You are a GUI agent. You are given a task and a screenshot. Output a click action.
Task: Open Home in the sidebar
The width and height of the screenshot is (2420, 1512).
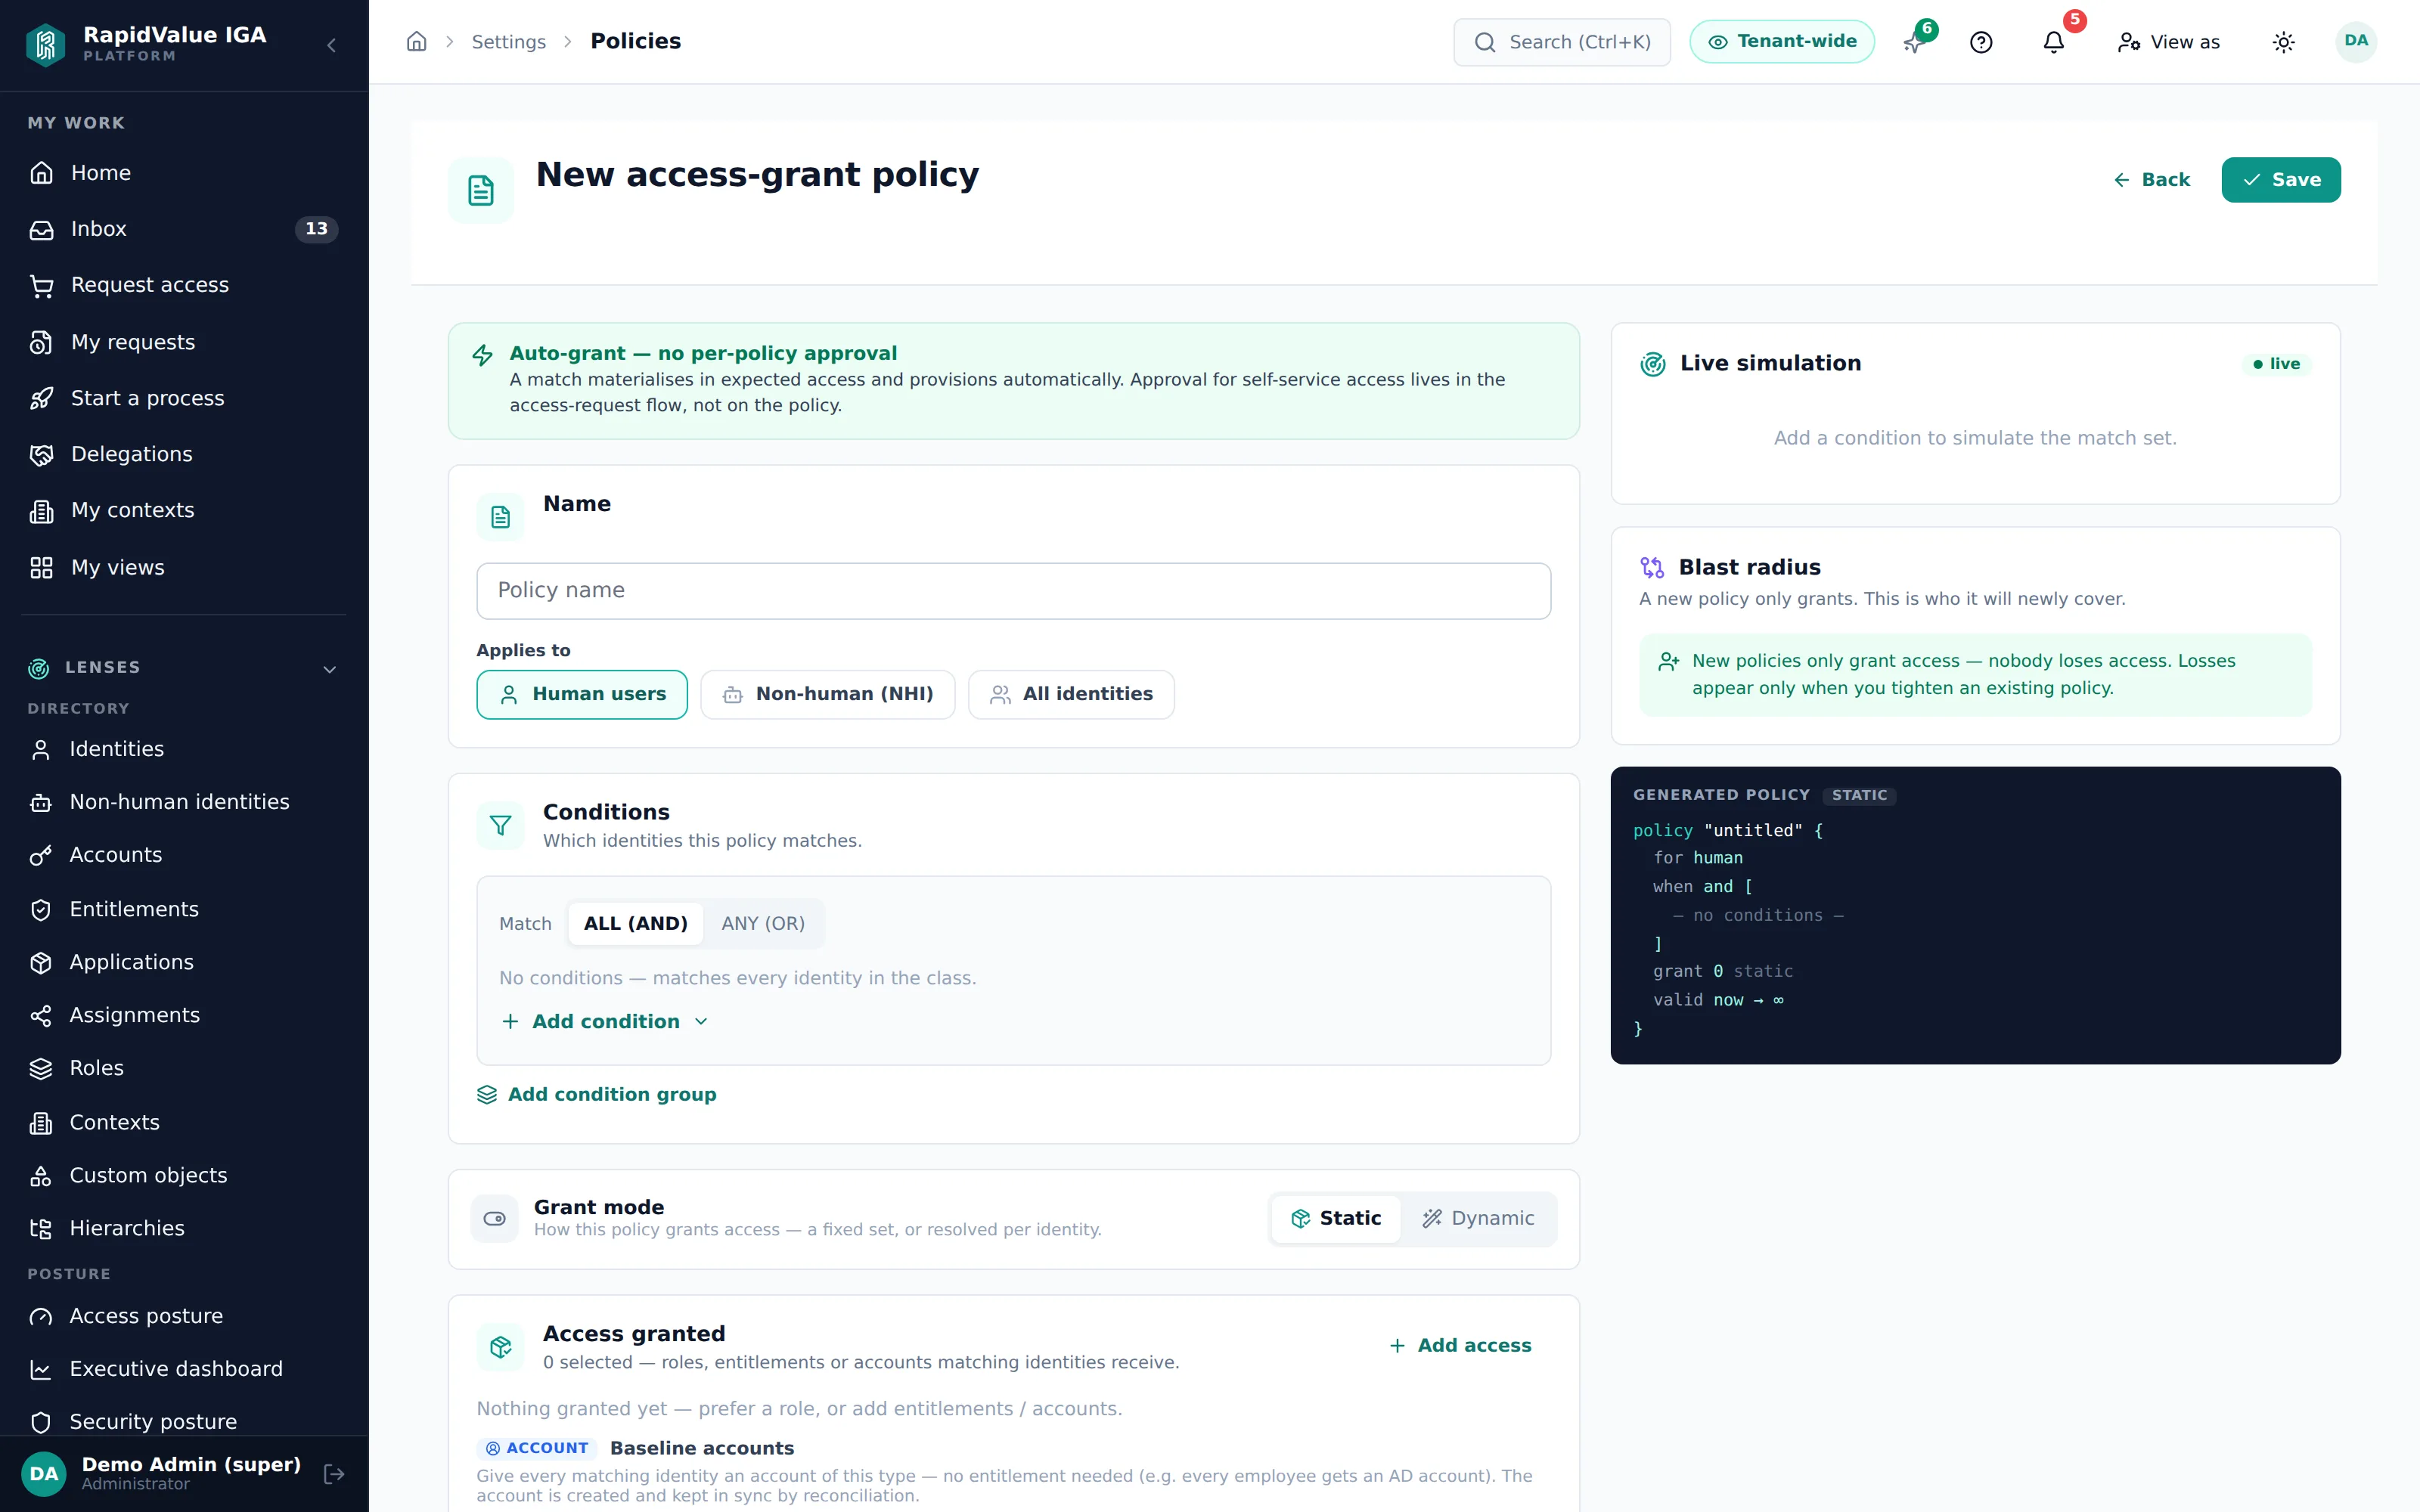click(184, 173)
